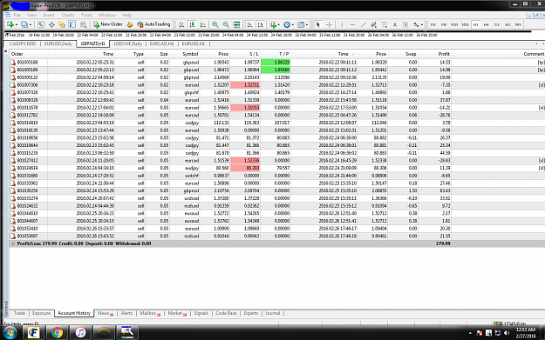Click the New Order button
This screenshot has width=545, height=340.
coord(108,24)
